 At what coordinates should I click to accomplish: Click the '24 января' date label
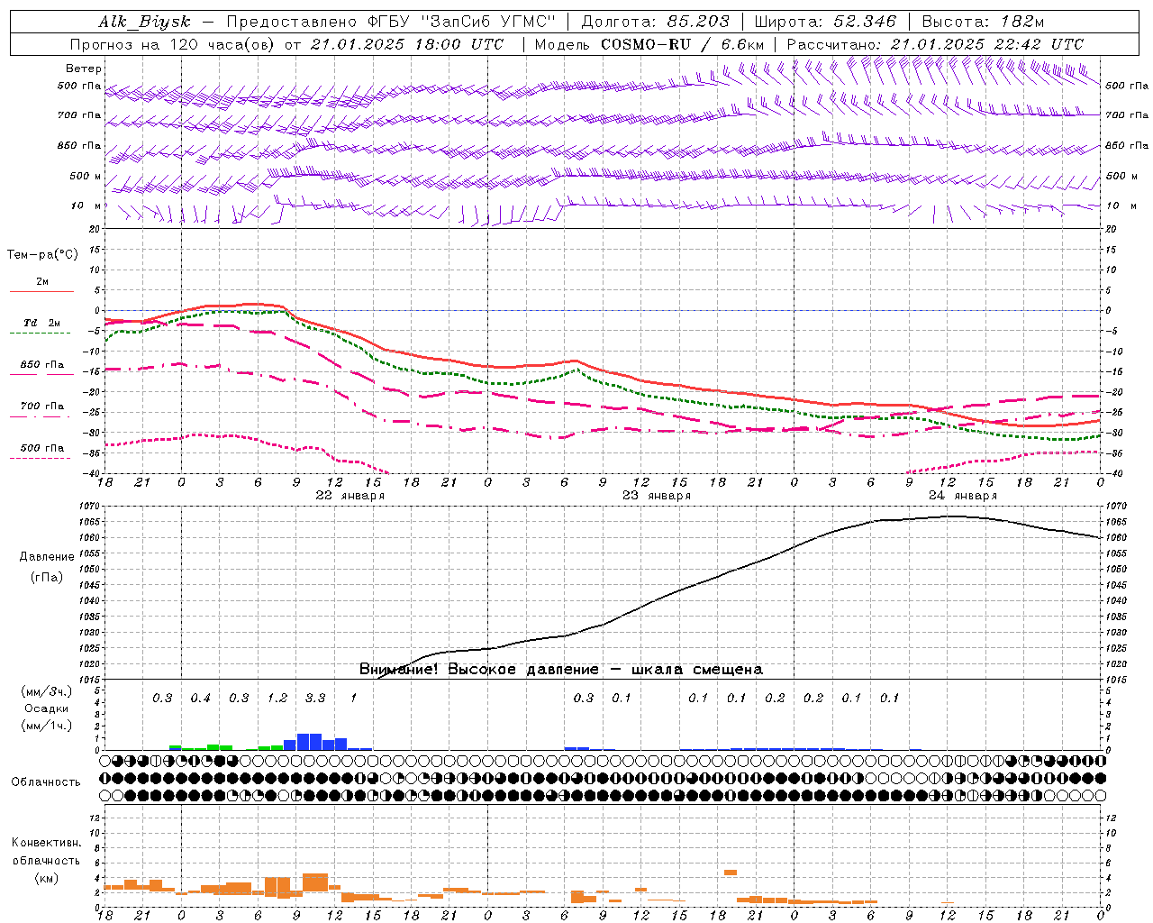963,496
